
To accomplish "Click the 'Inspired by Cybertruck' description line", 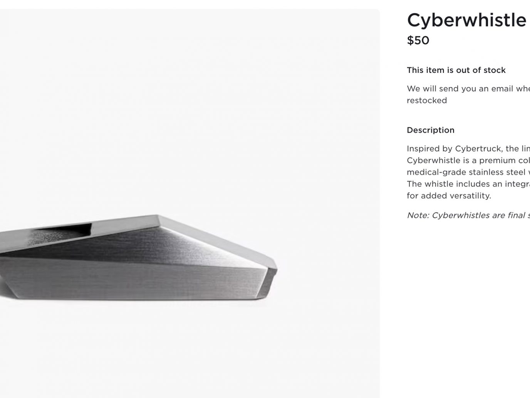I will [468, 148].
